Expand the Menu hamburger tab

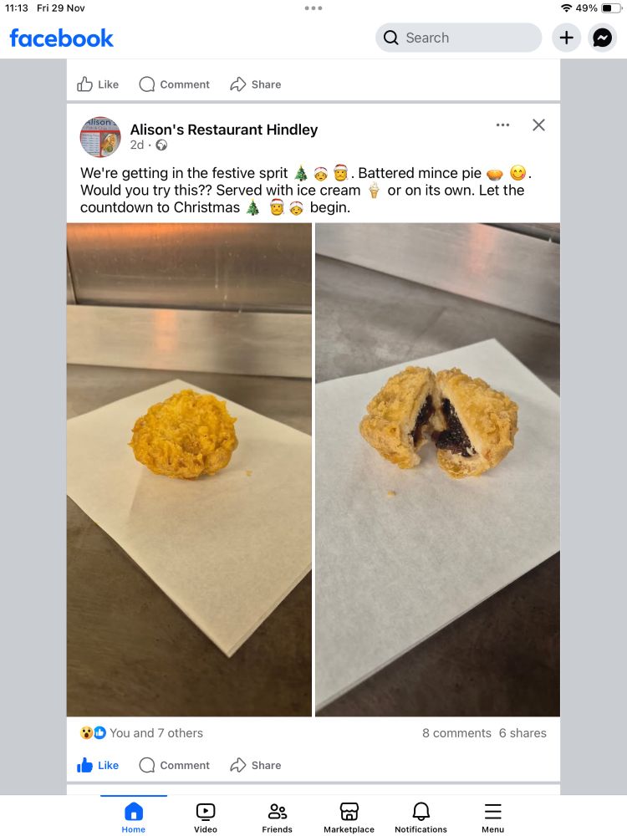click(x=492, y=818)
